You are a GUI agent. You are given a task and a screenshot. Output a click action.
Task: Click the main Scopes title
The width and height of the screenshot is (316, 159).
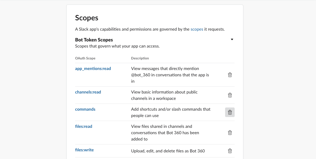tap(87, 18)
